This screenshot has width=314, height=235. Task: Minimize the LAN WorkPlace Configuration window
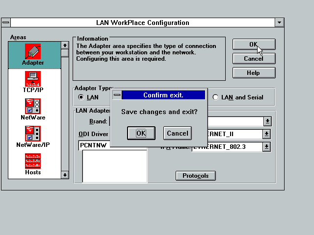280,23
